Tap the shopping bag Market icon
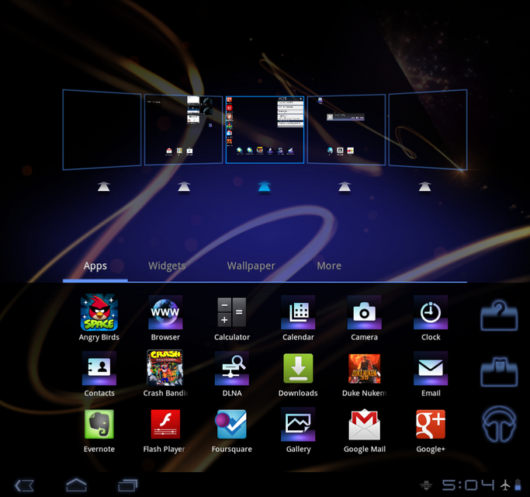530x497 pixels. click(x=499, y=371)
